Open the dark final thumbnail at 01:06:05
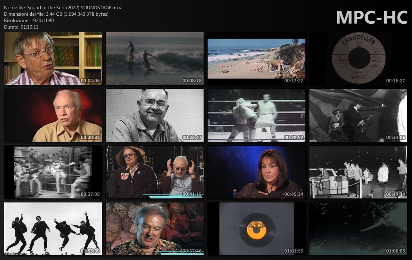Viewport: 412px width, 260px height. pos(358,229)
